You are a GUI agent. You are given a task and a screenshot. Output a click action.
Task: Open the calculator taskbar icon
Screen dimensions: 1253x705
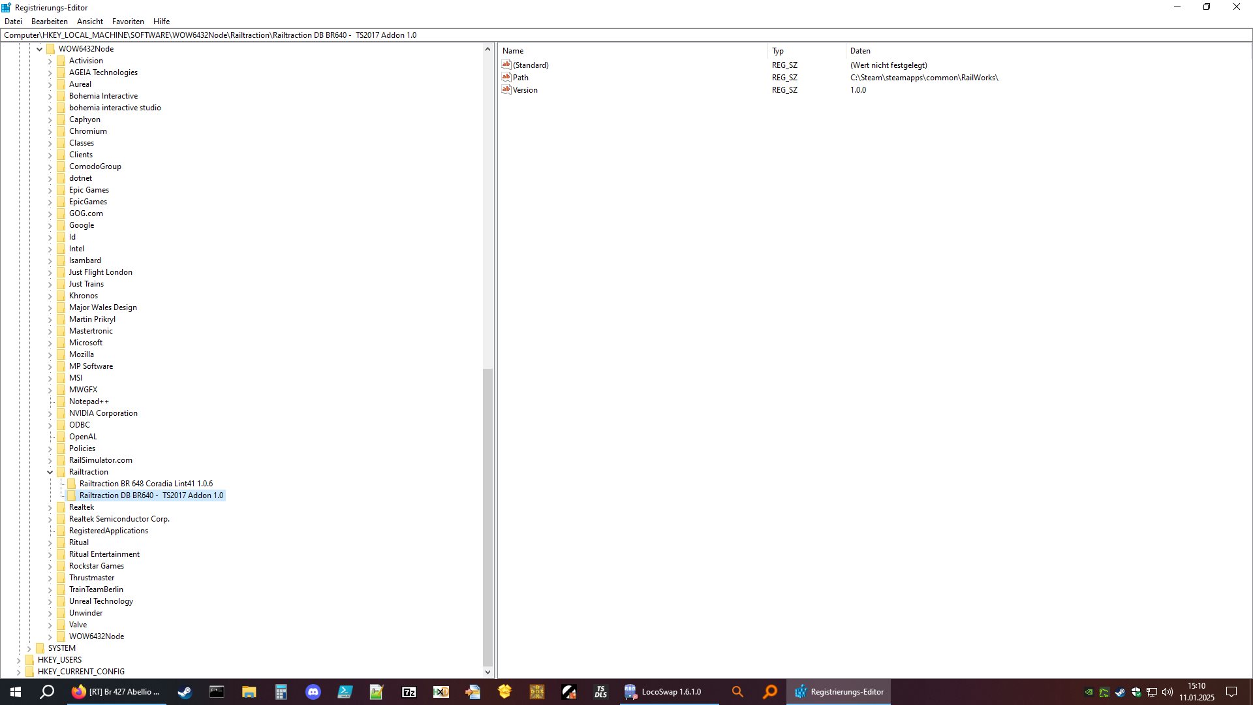tap(281, 692)
